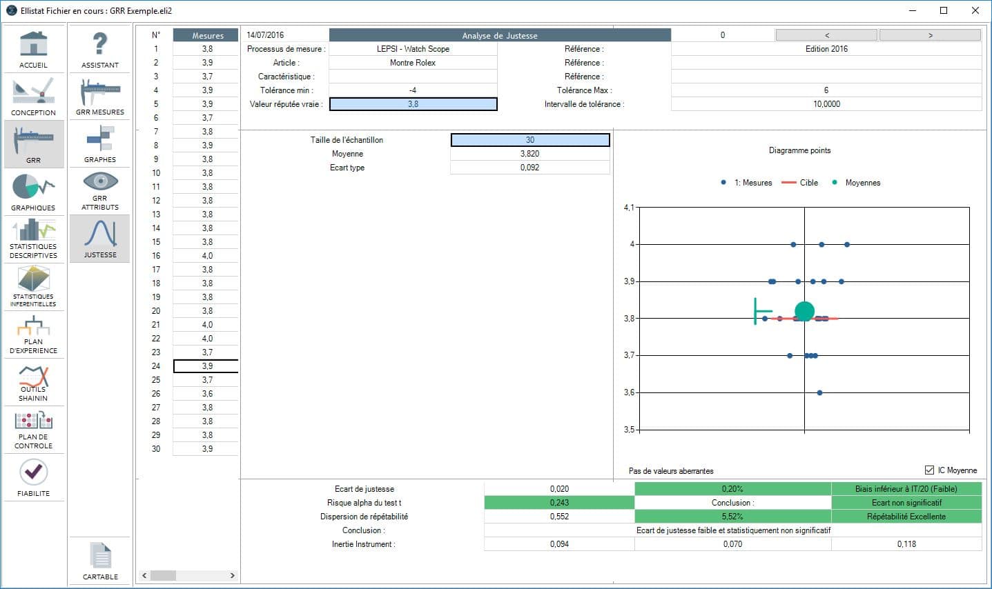
Task: Click Pas de valeurs aberrantes text
Action: [x=671, y=471]
